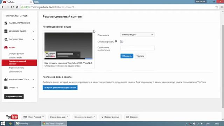The image size is (224, 126).
Task: Expand the YouTube Analytics chevron
Action: coord(33,79)
